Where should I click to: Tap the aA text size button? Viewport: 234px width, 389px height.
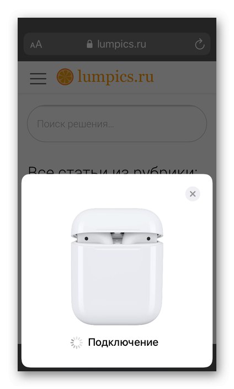click(x=36, y=45)
